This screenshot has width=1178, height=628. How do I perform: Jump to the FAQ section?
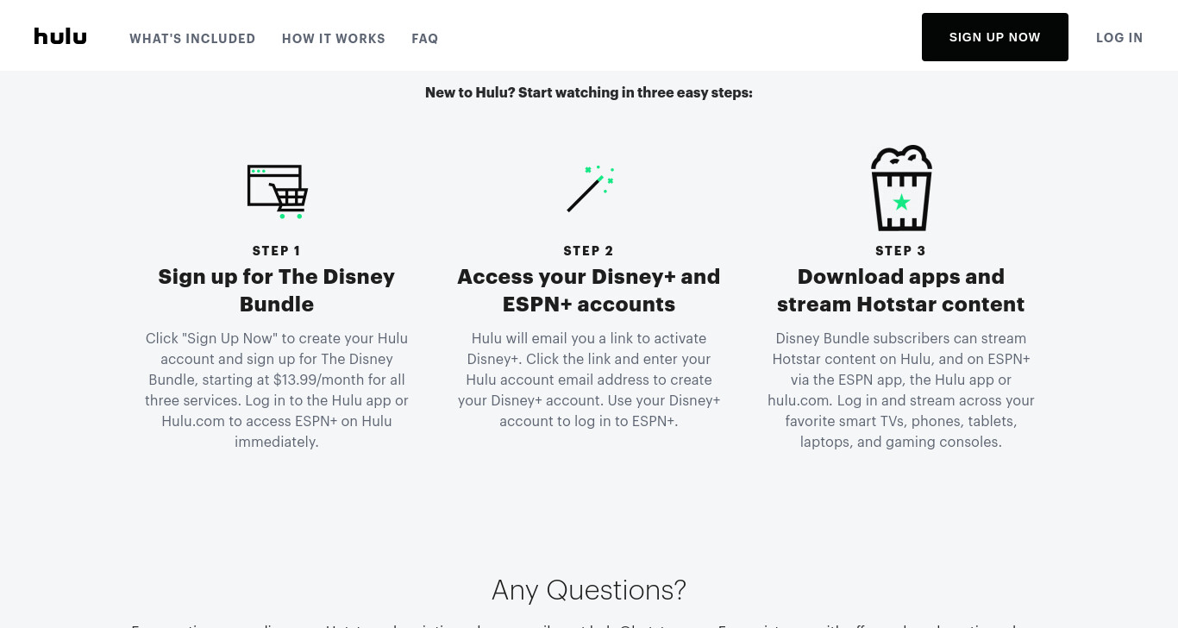coord(425,39)
